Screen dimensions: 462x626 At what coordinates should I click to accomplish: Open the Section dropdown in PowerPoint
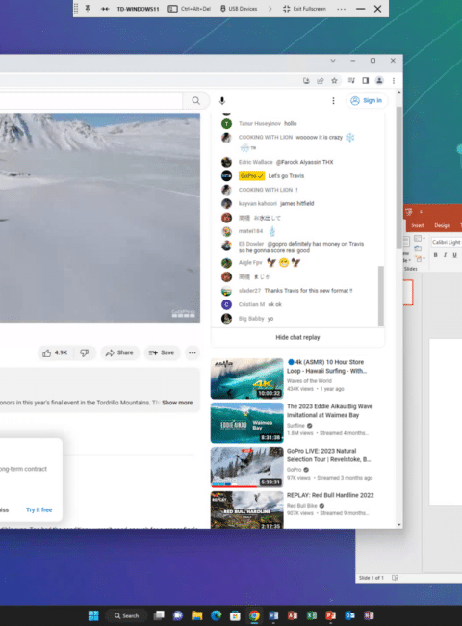420,259
